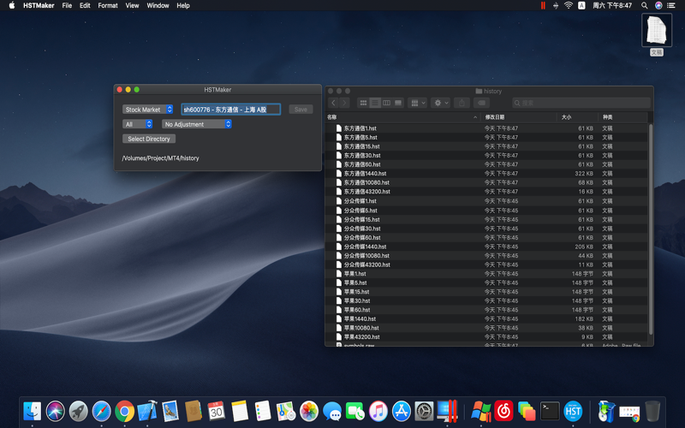Screen dimensions: 685x428
Task: Click the Finder back navigation arrow
Action: tap(334, 103)
